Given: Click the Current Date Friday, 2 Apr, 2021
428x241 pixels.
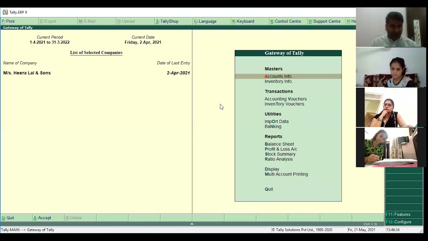Looking at the screenshot, I should tap(143, 43).
